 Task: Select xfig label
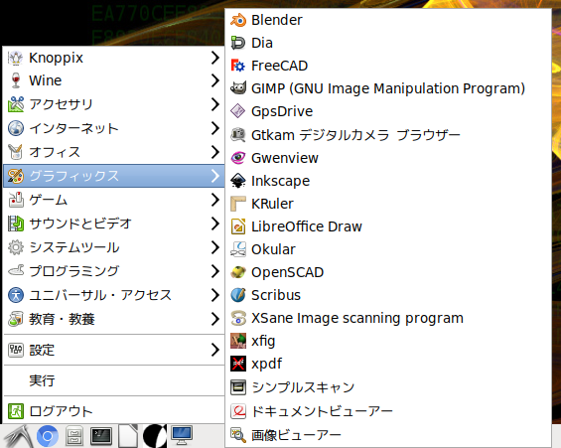pos(263,341)
